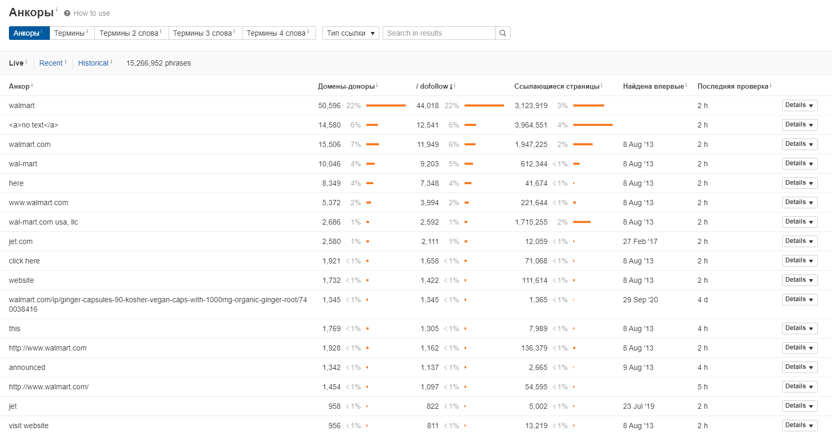This screenshot has height=435, width=832.
Task: Switch to the Recent index
Action: pyautogui.click(x=51, y=63)
